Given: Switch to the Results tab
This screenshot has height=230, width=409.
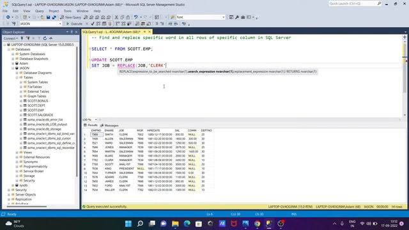Looking at the screenshot, I should click(x=91, y=125).
